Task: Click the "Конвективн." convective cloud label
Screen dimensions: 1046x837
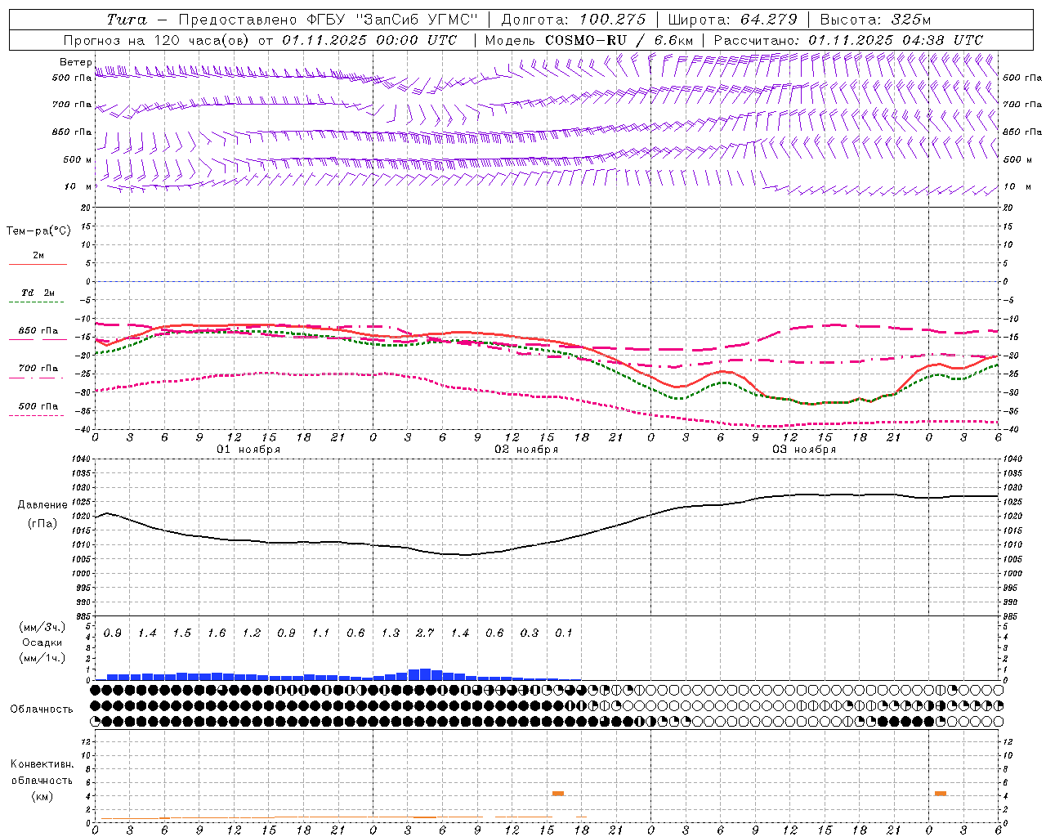Action: click(x=42, y=764)
